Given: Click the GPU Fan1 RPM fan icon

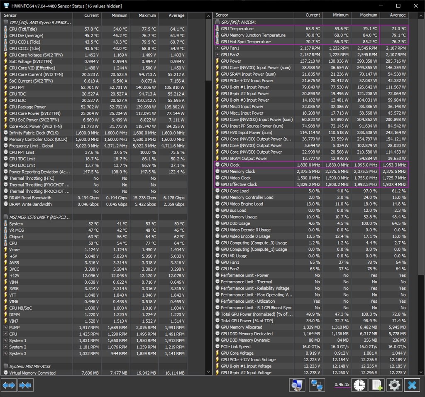Looking at the screenshot, I should click(x=217, y=48).
